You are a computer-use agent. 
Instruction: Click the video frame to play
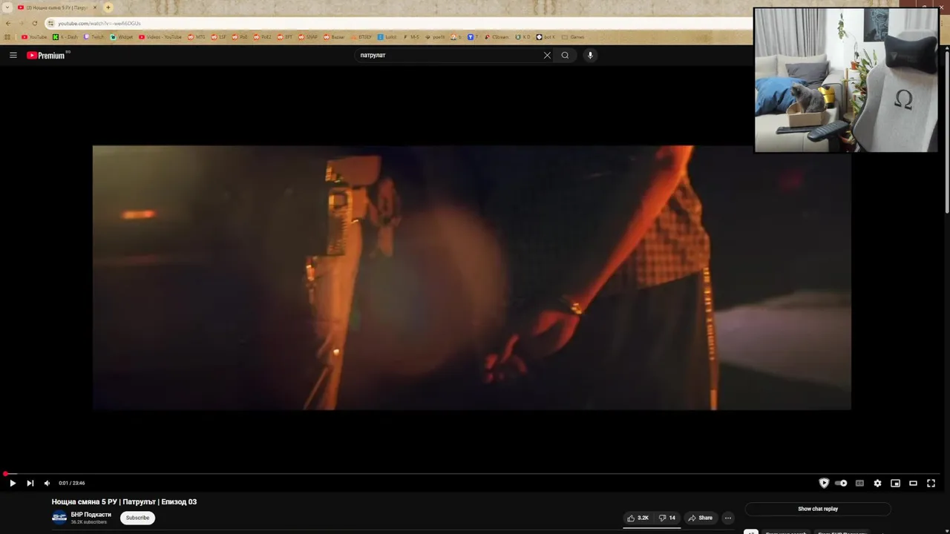pos(471,277)
